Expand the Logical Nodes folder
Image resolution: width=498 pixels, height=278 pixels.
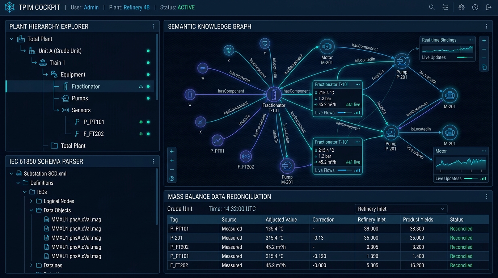click(x=31, y=201)
